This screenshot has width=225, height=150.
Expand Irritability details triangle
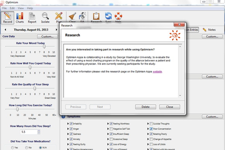(x=68, y=124)
